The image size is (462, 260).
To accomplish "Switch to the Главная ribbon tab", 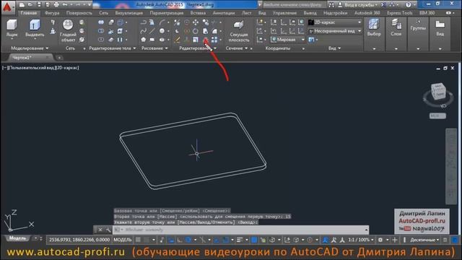I will (x=29, y=13).
